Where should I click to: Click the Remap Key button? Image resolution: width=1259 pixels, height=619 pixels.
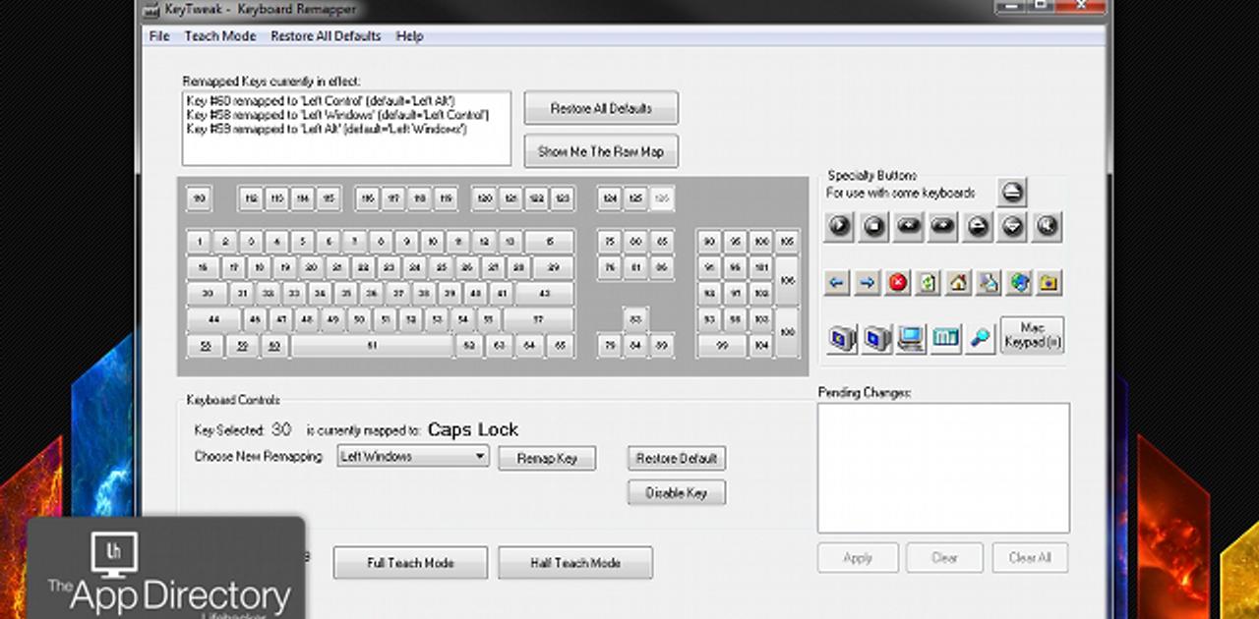point(547,458)
